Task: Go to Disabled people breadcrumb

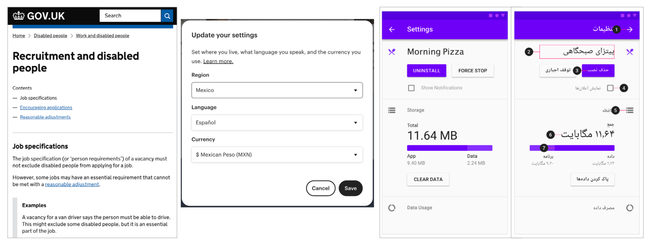Action: pyautogui.click(x=50, y=36)
